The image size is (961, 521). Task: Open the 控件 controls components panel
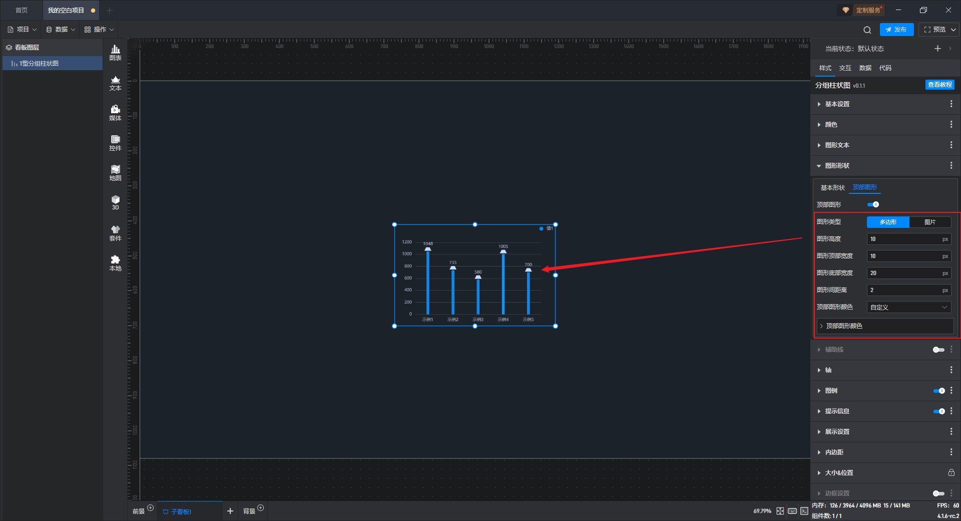(115, 143)
